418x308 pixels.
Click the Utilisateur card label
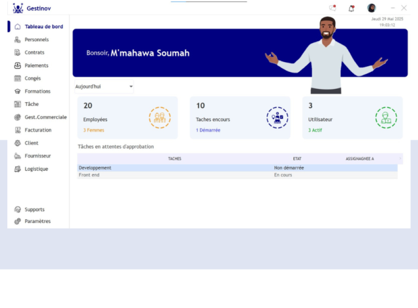320,120
